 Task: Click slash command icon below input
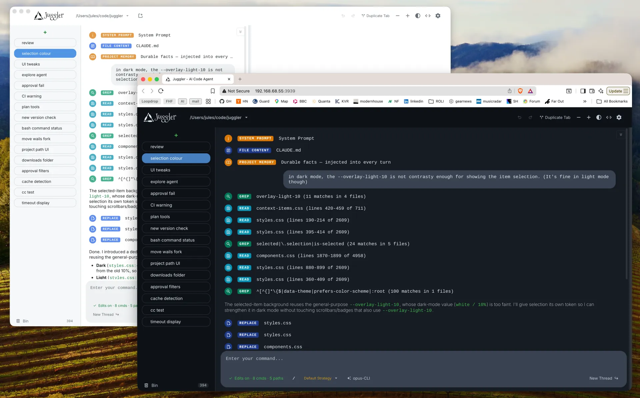point(294,378)
